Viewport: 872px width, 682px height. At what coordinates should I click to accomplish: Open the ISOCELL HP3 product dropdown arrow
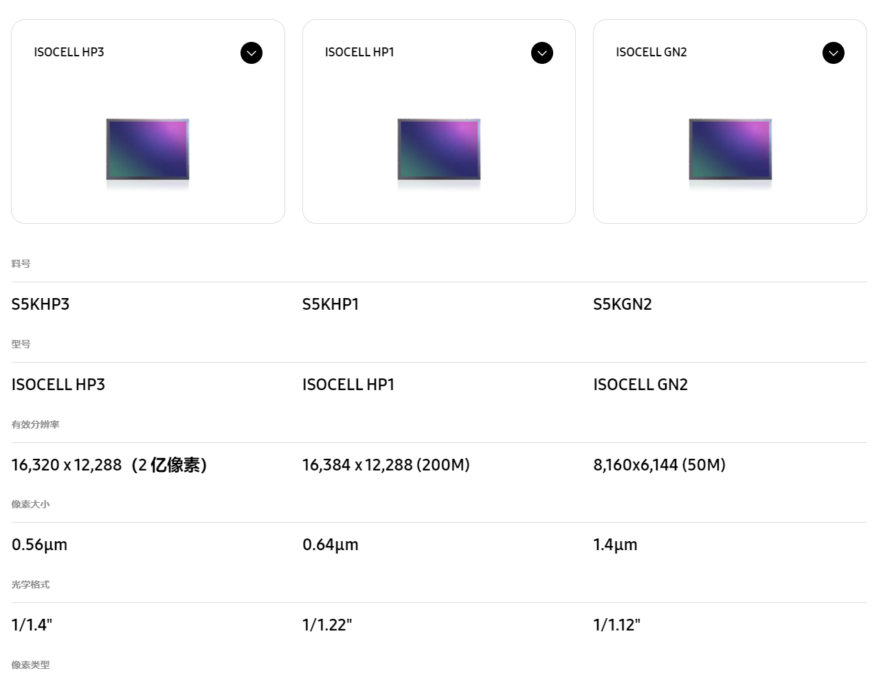click(x=251, y=53)
